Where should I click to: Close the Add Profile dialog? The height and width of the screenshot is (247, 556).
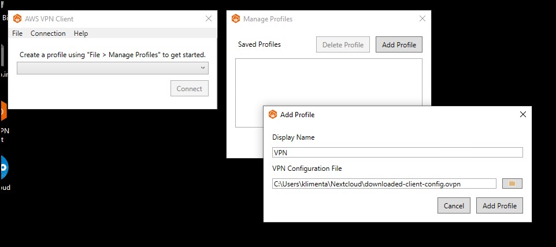pyautogui.click(x=522, y=114)
